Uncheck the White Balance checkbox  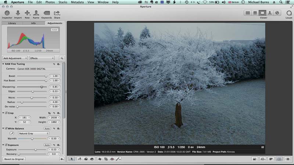pos(6,128)
